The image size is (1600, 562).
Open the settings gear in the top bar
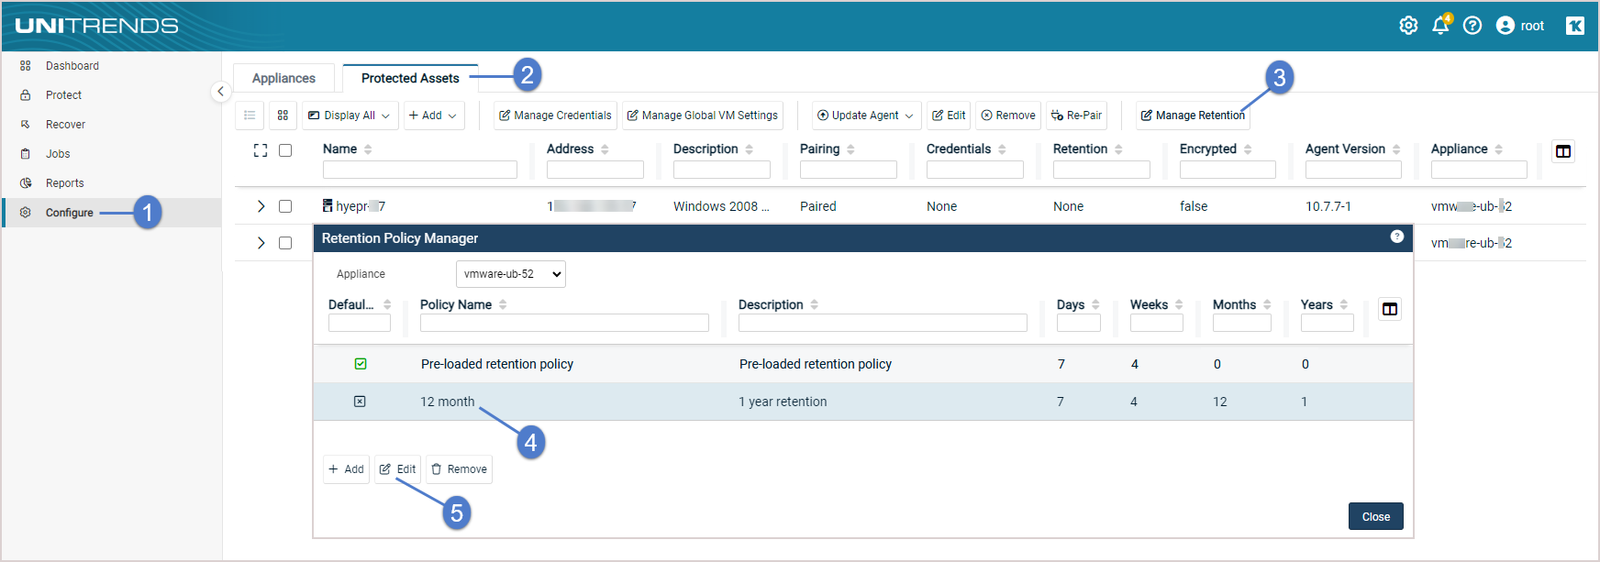(x=1408, y=26)
